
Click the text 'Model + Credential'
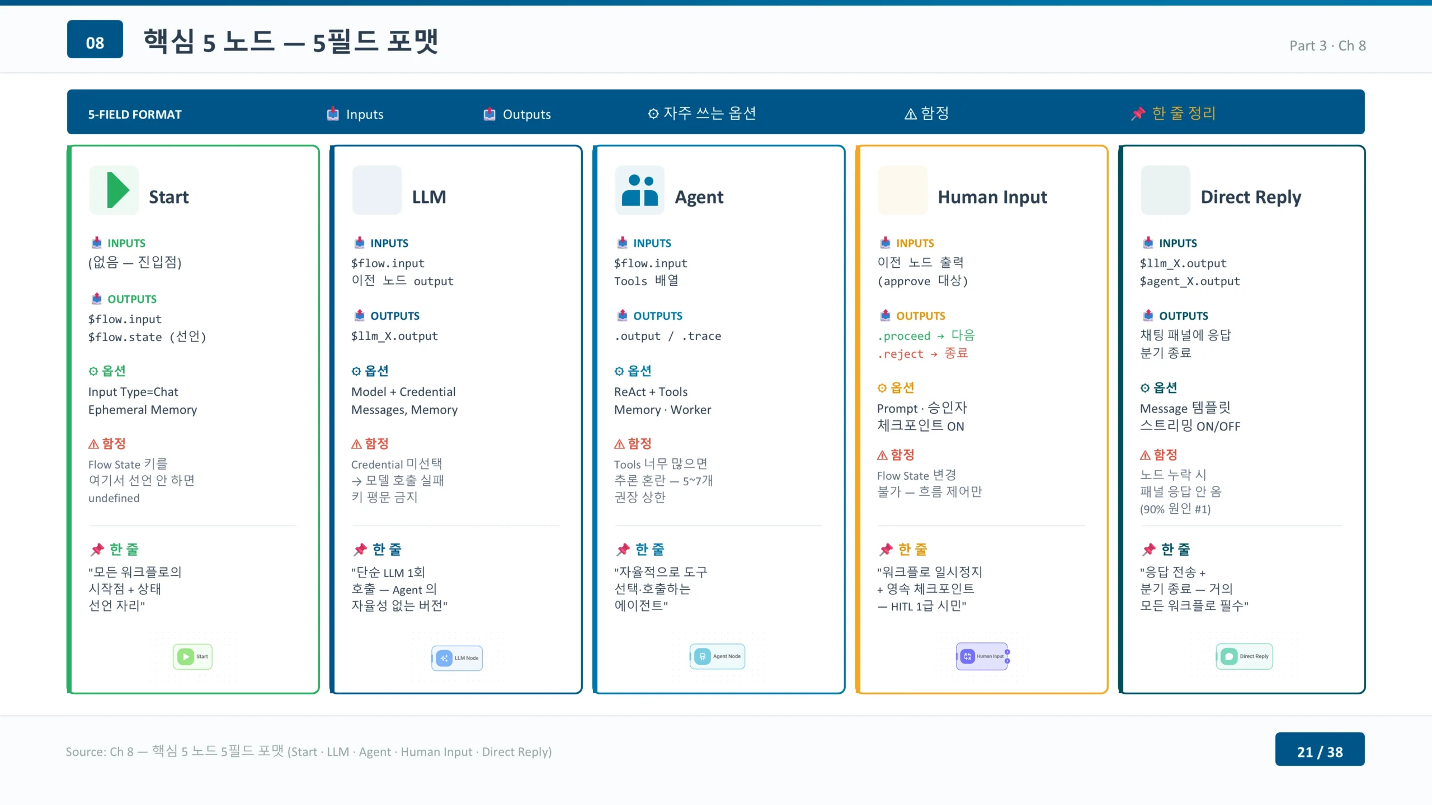403,392
